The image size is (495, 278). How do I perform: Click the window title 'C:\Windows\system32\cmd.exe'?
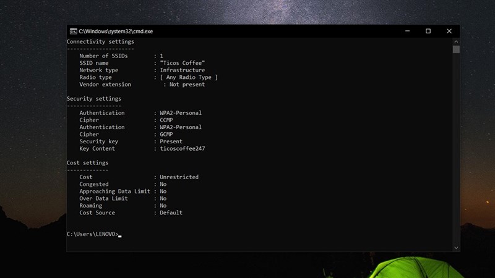point(116,32)
